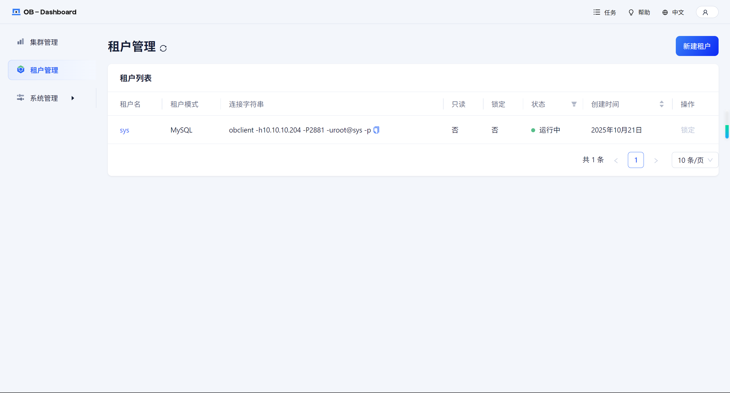The height and width of the screenshot is (393, 730).
Task: Click the 新建租户 button
Action: [x=697, y=46]
